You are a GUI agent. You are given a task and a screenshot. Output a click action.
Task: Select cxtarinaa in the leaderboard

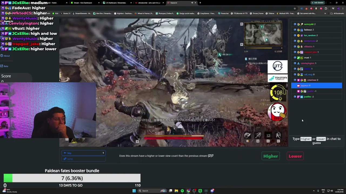tap(317, 80)
